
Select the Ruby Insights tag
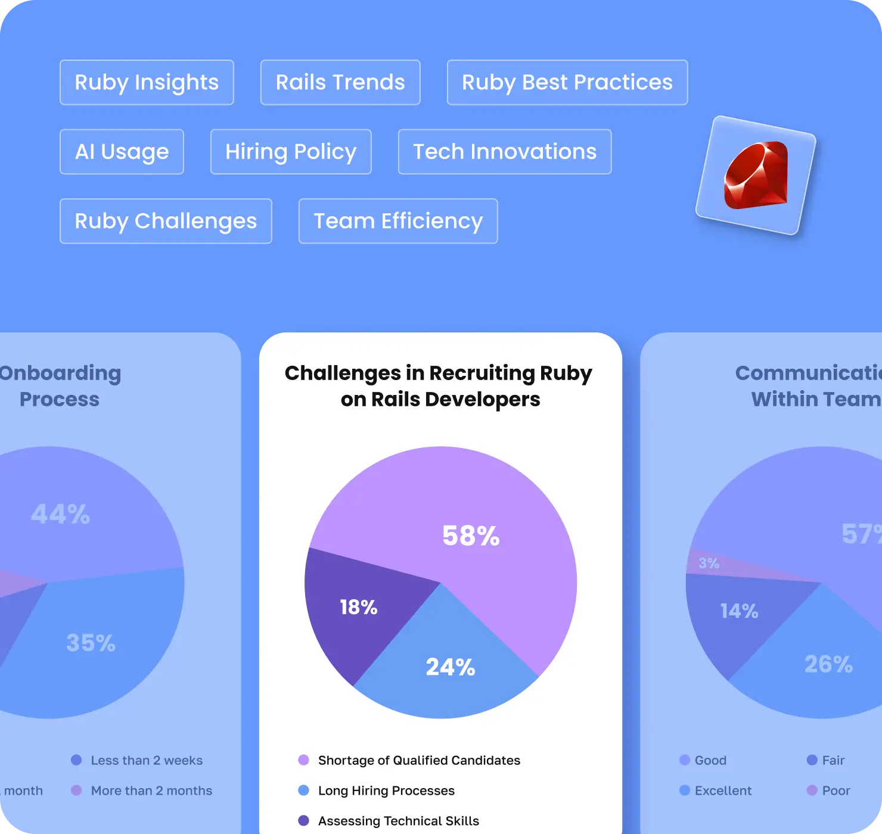[x=147, y=83]
